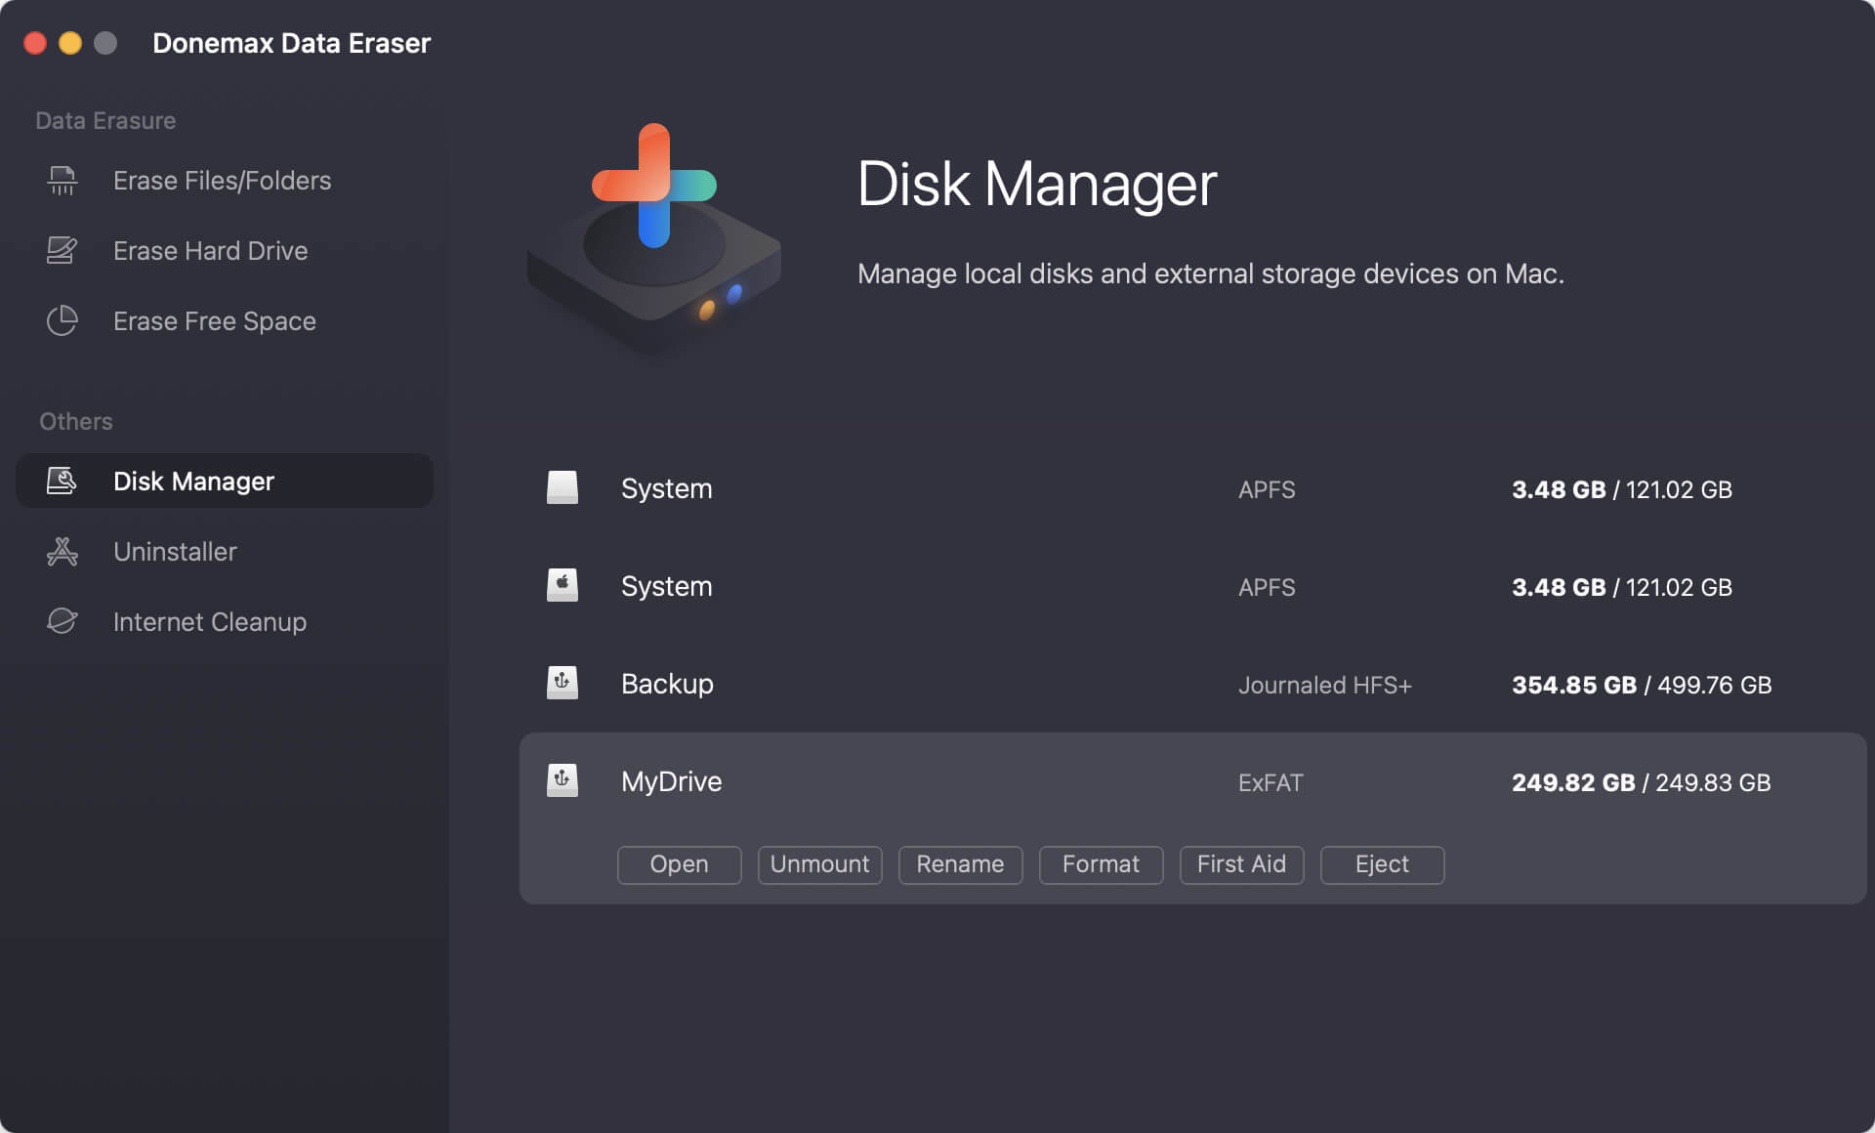Click the pie chart icon beside Erase Free Space

(x=62, y=321)
